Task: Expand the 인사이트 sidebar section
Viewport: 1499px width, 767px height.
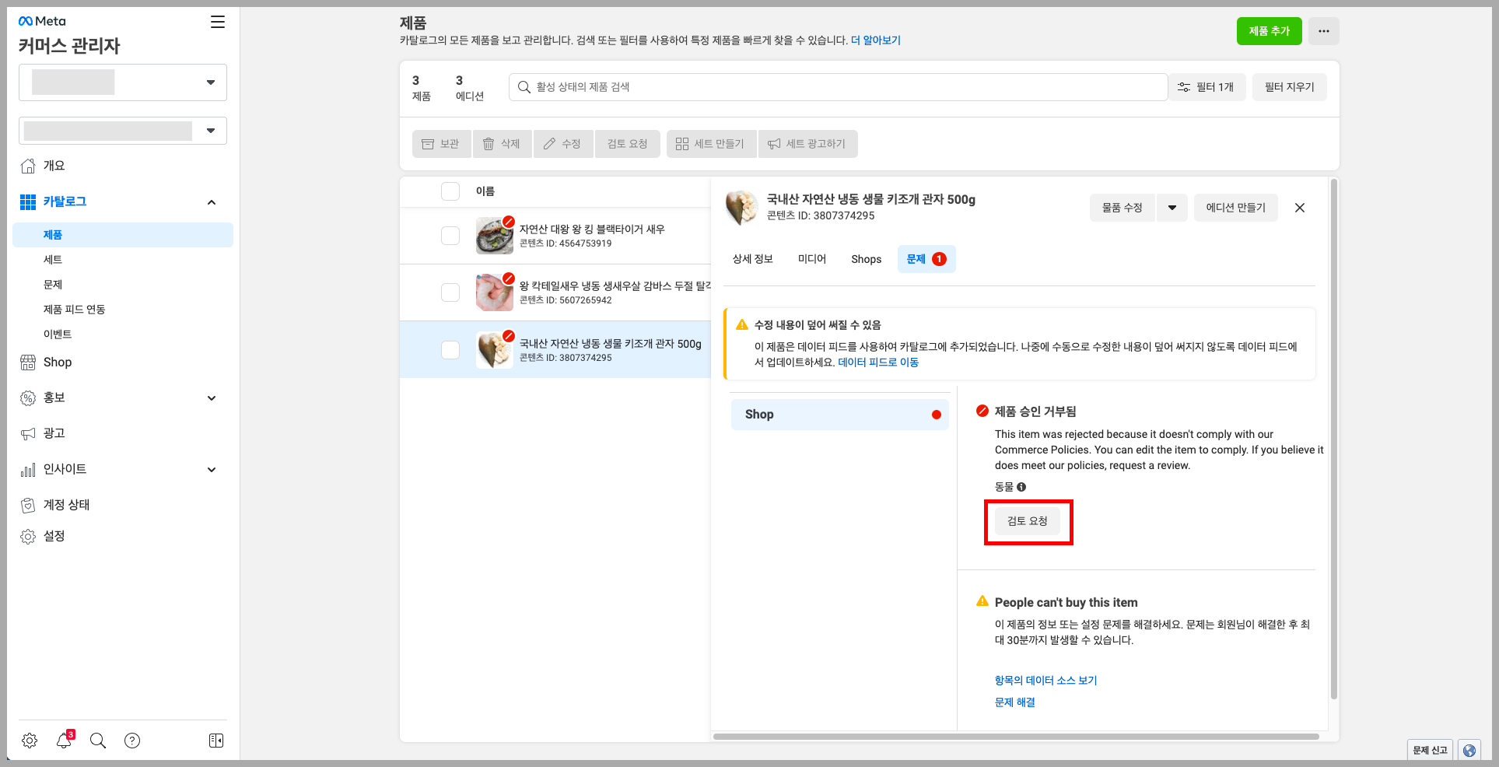Action: 211,469
